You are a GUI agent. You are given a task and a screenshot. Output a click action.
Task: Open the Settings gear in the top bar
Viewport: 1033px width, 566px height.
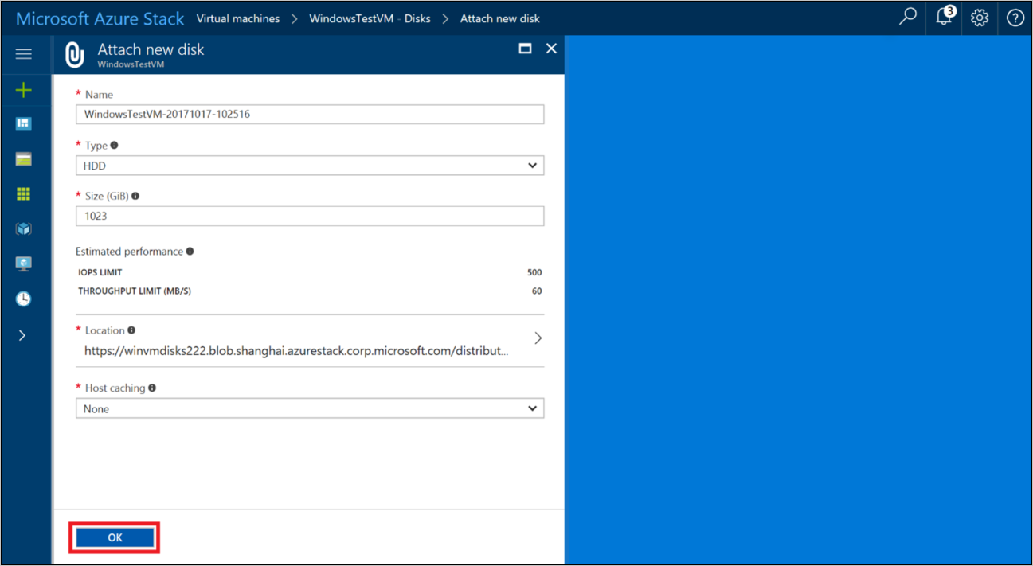979,17
